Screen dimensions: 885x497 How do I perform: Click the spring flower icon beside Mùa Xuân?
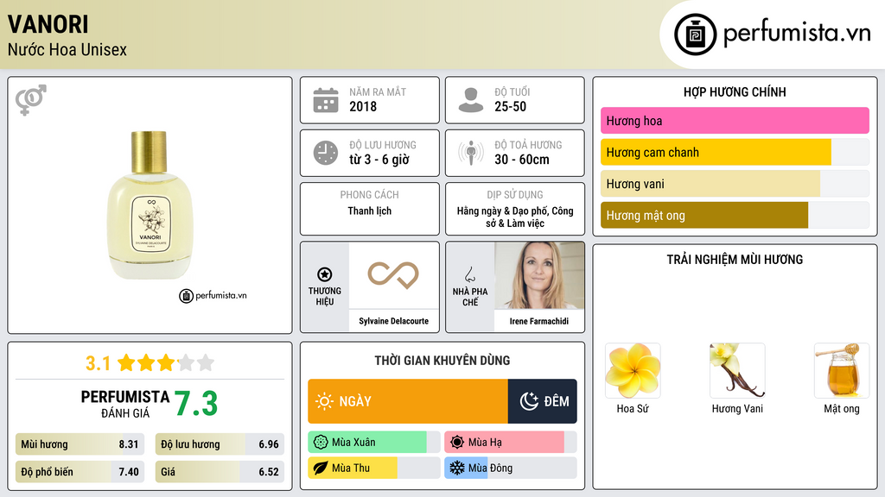coord(320,443)
